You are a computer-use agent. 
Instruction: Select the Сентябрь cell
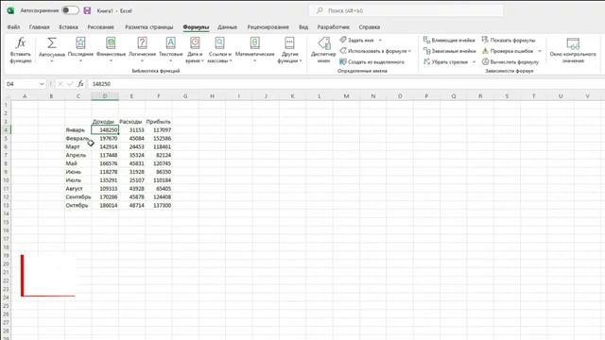coord(78,197)
